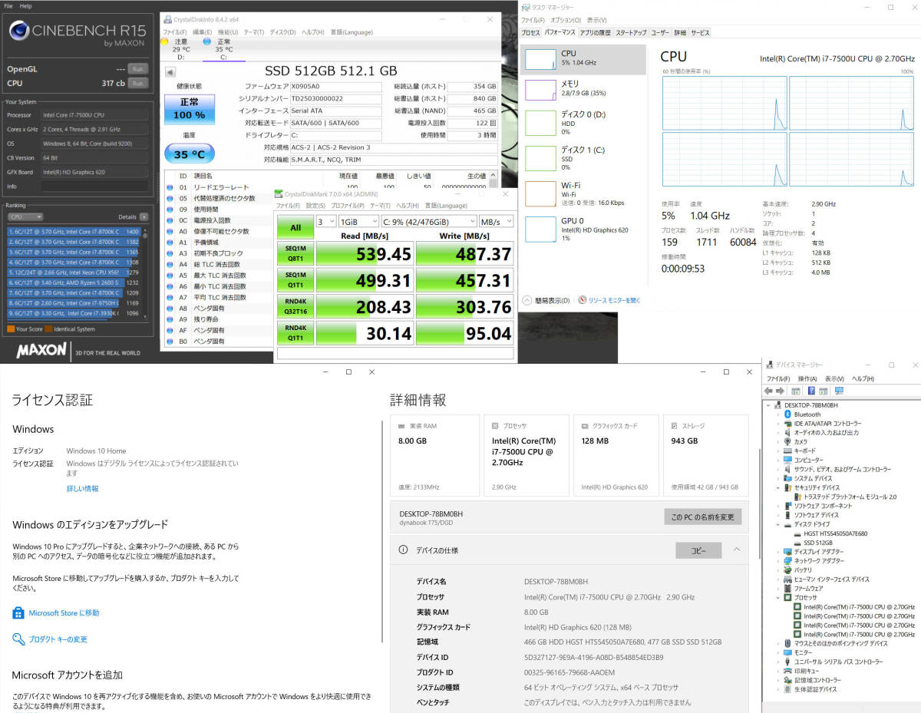The image size is (921, 713).
Task: Click the Microsoft Store bag icon
Action: (x=18, y=613)
